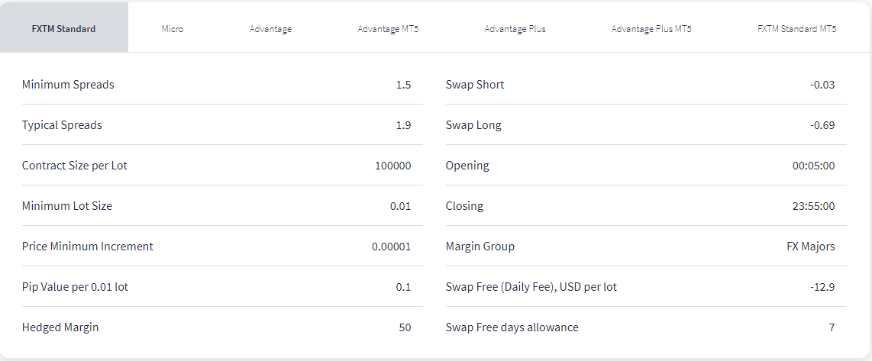Click the Swap Free (Daily Fee) label
Image resolution: width=872 pixels, height=361 pixels.
click(531, 287)
